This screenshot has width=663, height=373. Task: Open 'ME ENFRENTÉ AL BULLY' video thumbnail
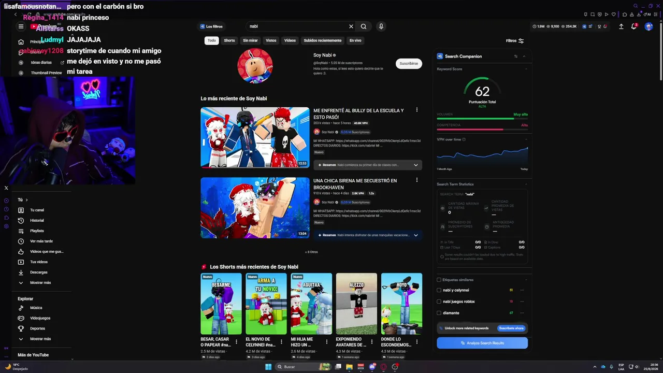255,137
